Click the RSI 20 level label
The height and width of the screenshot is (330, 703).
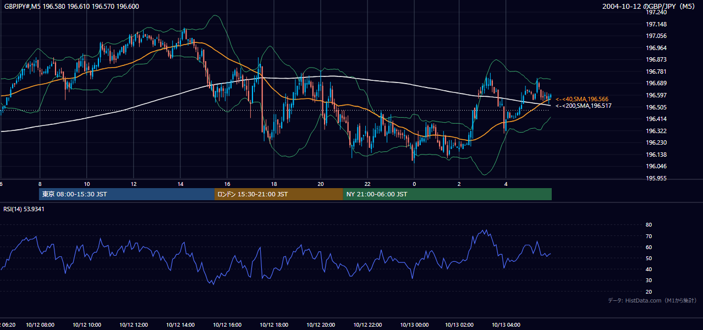point(649,291)
